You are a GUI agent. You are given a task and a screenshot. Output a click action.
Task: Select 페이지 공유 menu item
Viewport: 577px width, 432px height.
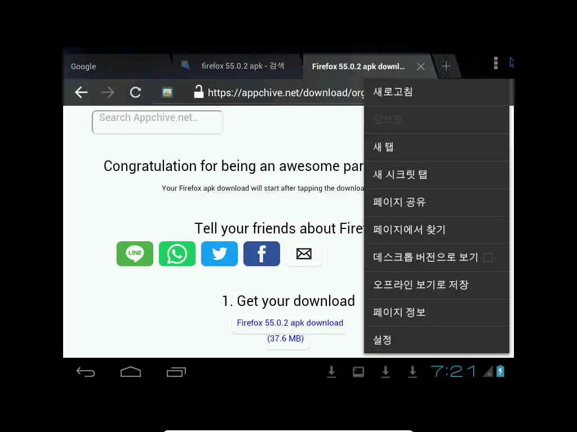click(437, 202)
